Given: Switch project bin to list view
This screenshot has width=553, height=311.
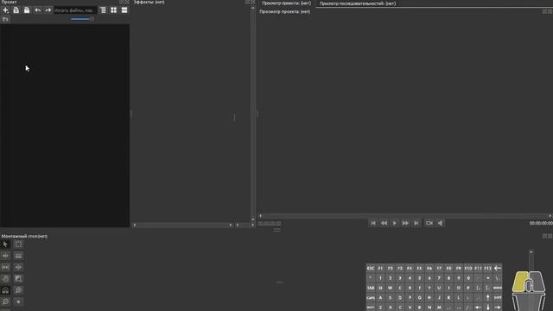Looking at the screenshot, I should pyautogui.click(x=103, y=10).
